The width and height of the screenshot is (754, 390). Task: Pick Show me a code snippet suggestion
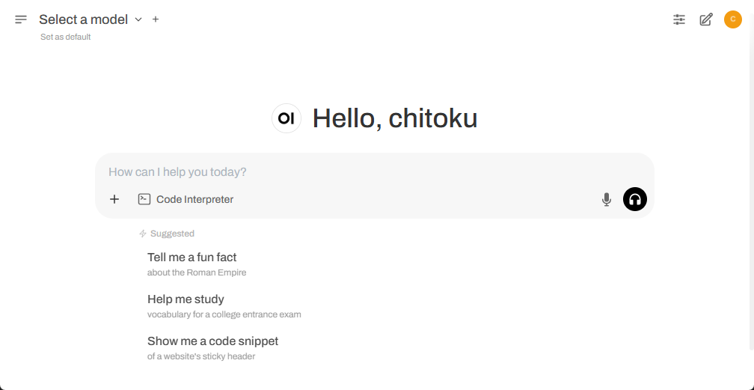tap(213, 348)
